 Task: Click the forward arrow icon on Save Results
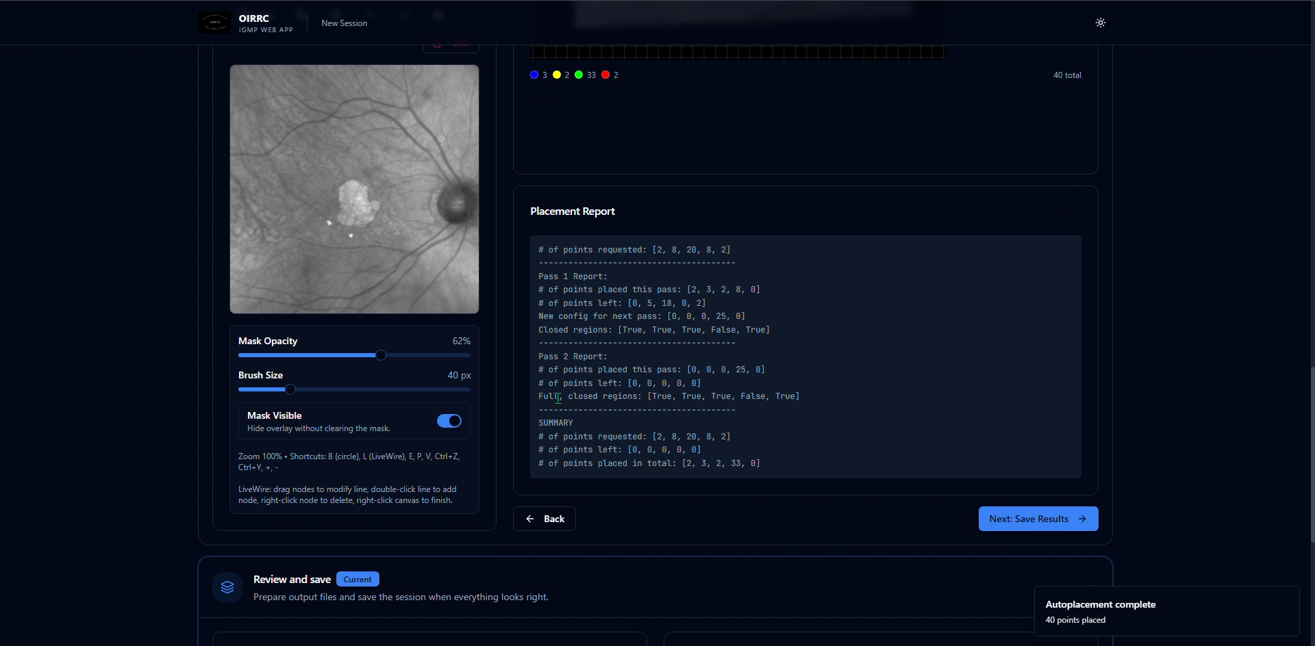point(1083,519)
